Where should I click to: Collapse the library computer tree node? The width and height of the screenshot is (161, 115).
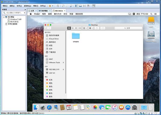pos(4,17)
